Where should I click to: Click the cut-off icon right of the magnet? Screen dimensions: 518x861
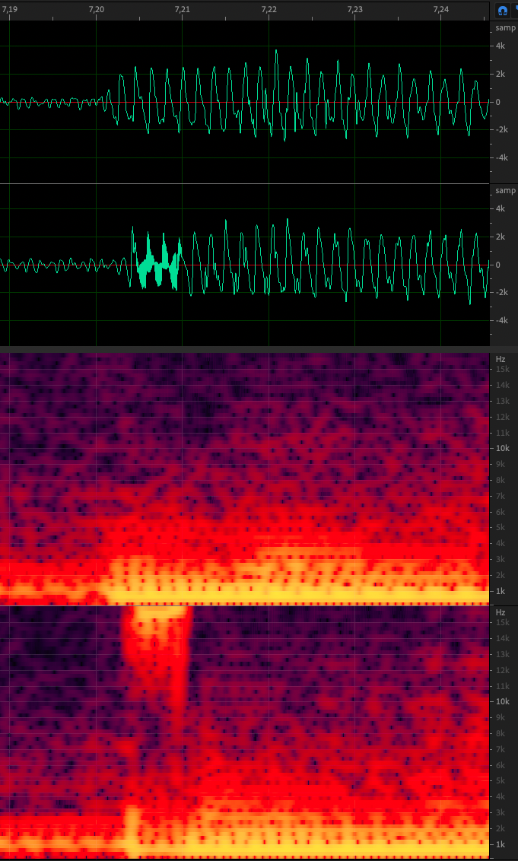pyautogui.click(x=515, y=10)
